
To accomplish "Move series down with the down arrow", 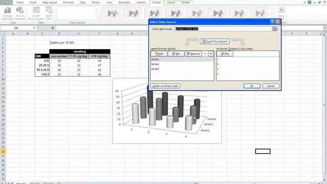I will point(211,54).
